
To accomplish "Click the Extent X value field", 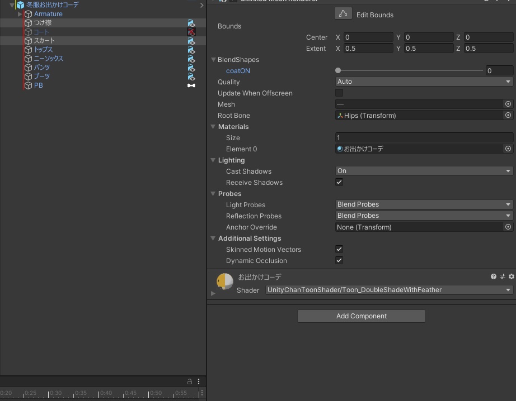I will pos(368,48).
